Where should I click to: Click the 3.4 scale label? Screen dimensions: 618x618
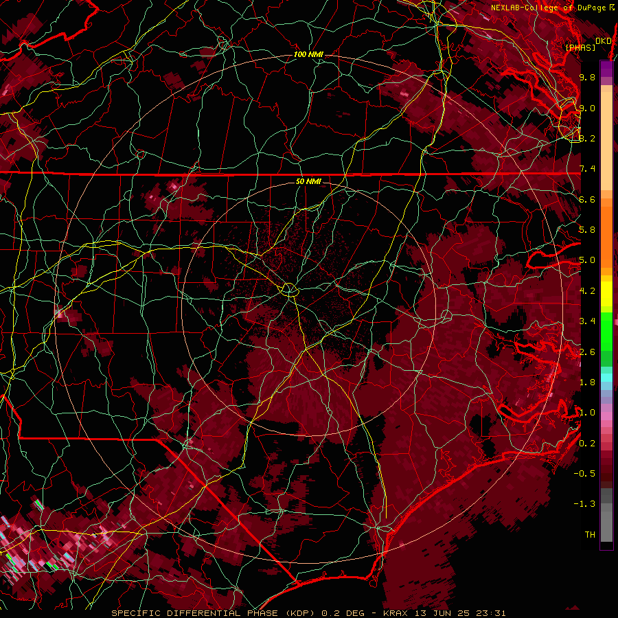click(x=587, y=321)
